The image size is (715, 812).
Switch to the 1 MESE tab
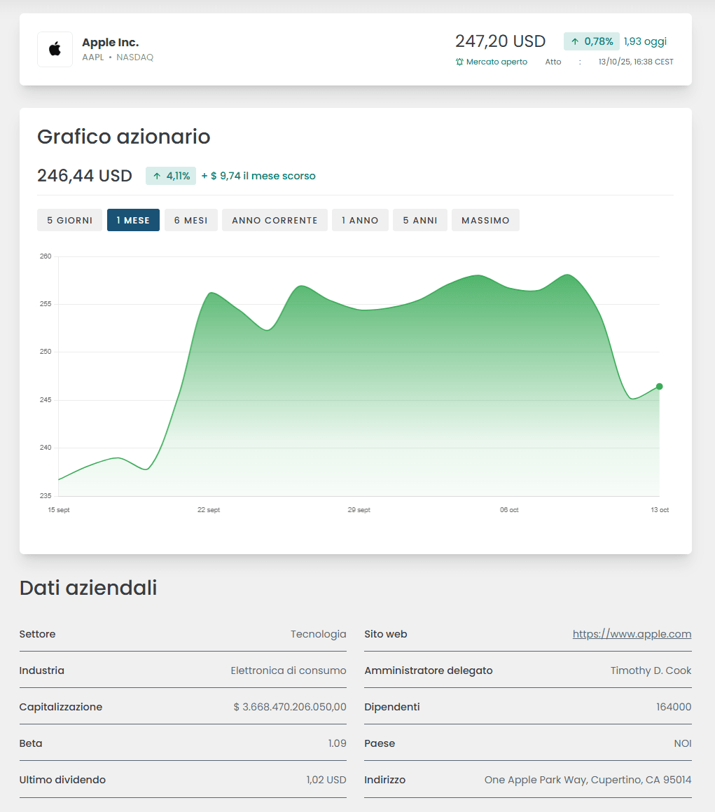(133, 220)
